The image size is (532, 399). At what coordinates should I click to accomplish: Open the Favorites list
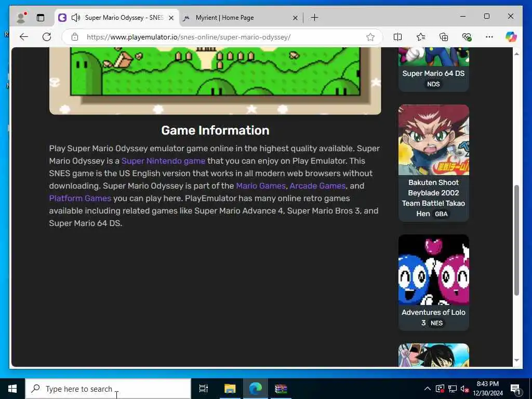click(x=421, y=37)
